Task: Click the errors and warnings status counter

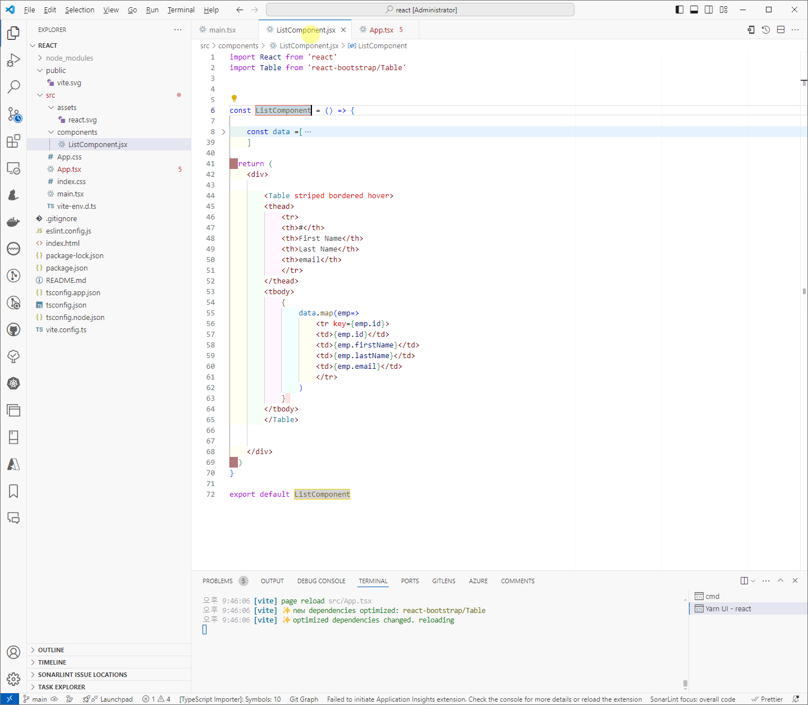Action: [x=157, y=699]
